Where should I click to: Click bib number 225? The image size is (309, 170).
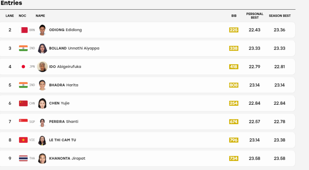point(234,30)
